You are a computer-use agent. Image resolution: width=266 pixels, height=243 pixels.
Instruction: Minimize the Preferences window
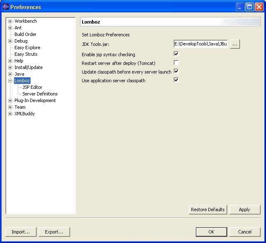[240, 7]
